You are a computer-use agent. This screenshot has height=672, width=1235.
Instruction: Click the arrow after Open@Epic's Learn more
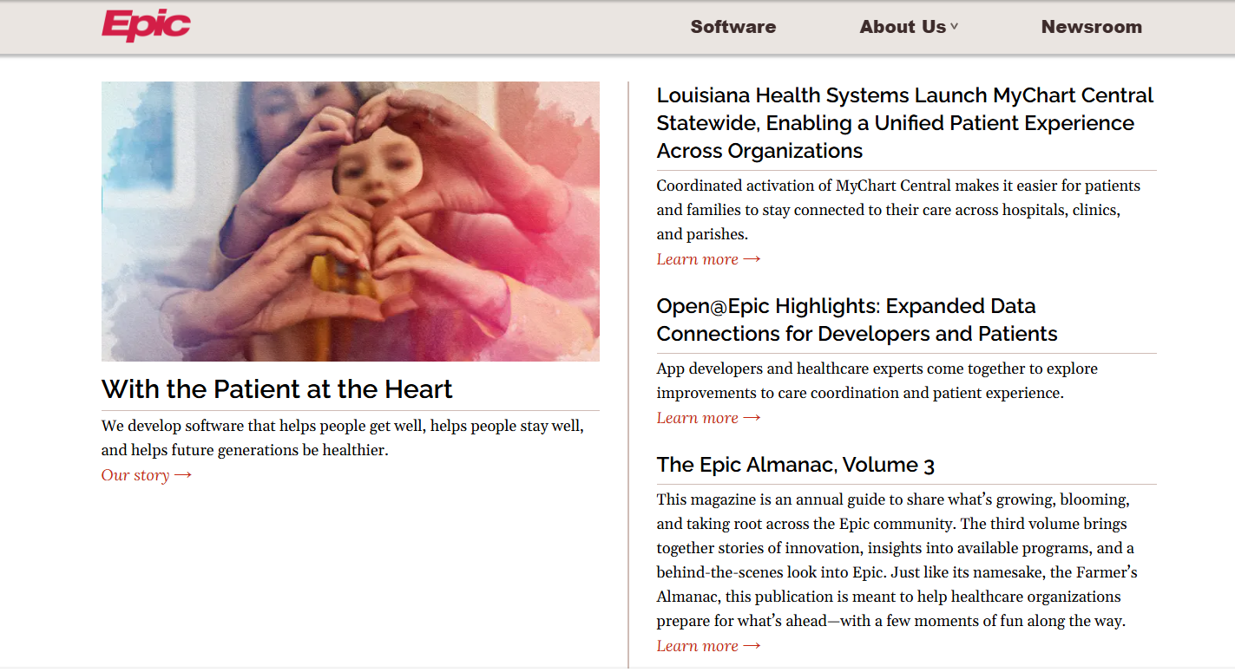[x=752, y=418]
